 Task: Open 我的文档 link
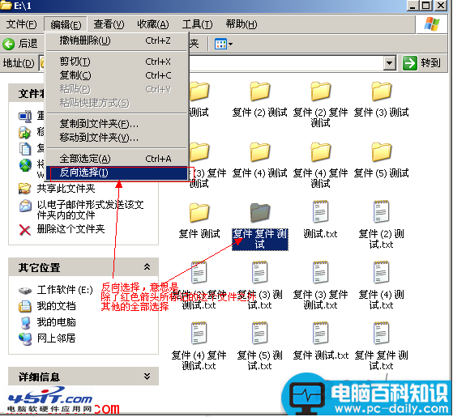[57, 306]
